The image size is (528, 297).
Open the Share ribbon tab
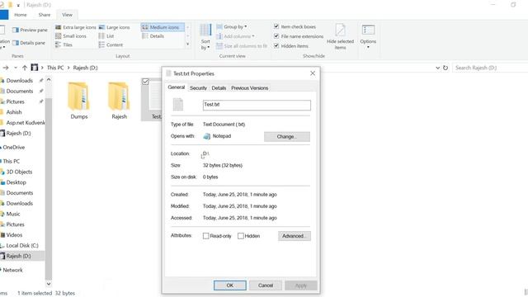click(x=44, y=15)
